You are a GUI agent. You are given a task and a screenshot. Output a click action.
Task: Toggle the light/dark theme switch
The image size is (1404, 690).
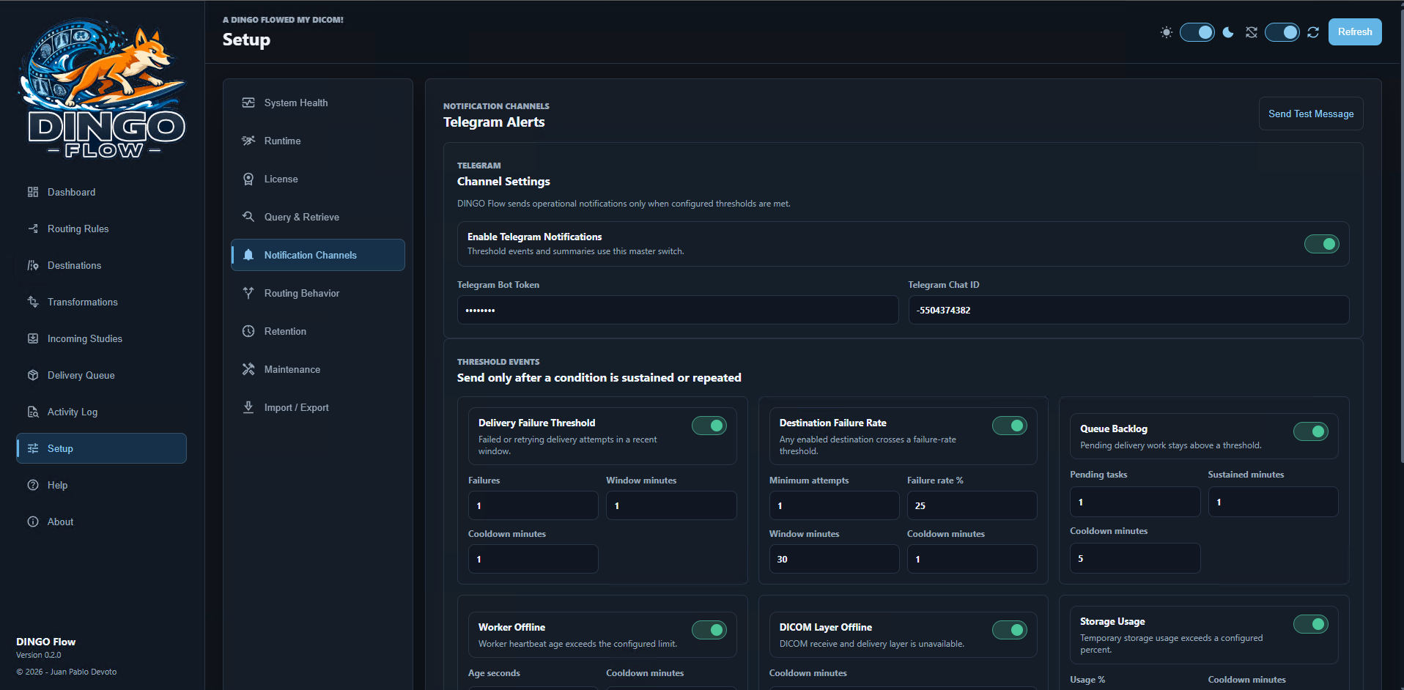click(1197, 32)
